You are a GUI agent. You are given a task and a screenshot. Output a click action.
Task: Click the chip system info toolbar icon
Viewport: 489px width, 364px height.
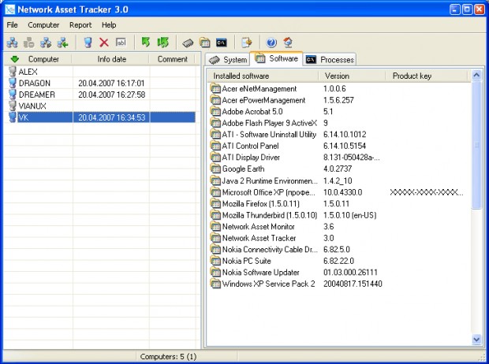coord(188,43)
